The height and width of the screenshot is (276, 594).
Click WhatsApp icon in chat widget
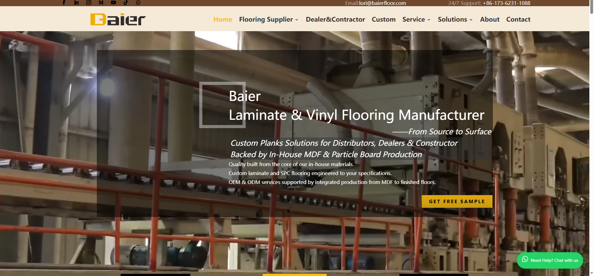[x=525, y=259]
